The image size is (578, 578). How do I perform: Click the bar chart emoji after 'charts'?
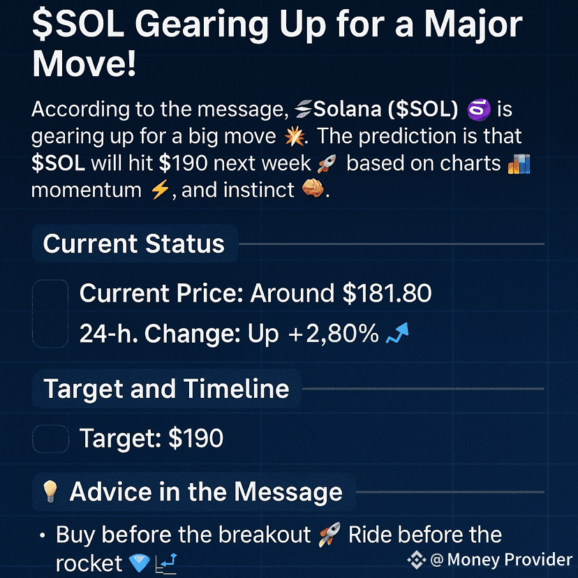519,163
